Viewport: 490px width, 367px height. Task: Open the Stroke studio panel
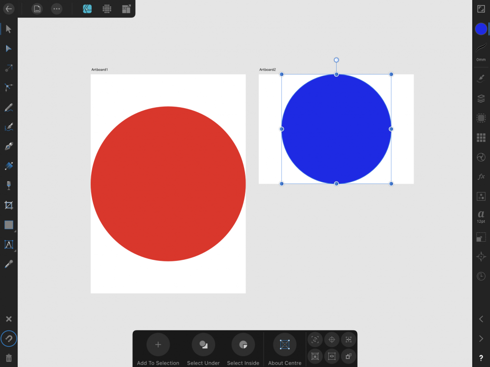point(481,49)
